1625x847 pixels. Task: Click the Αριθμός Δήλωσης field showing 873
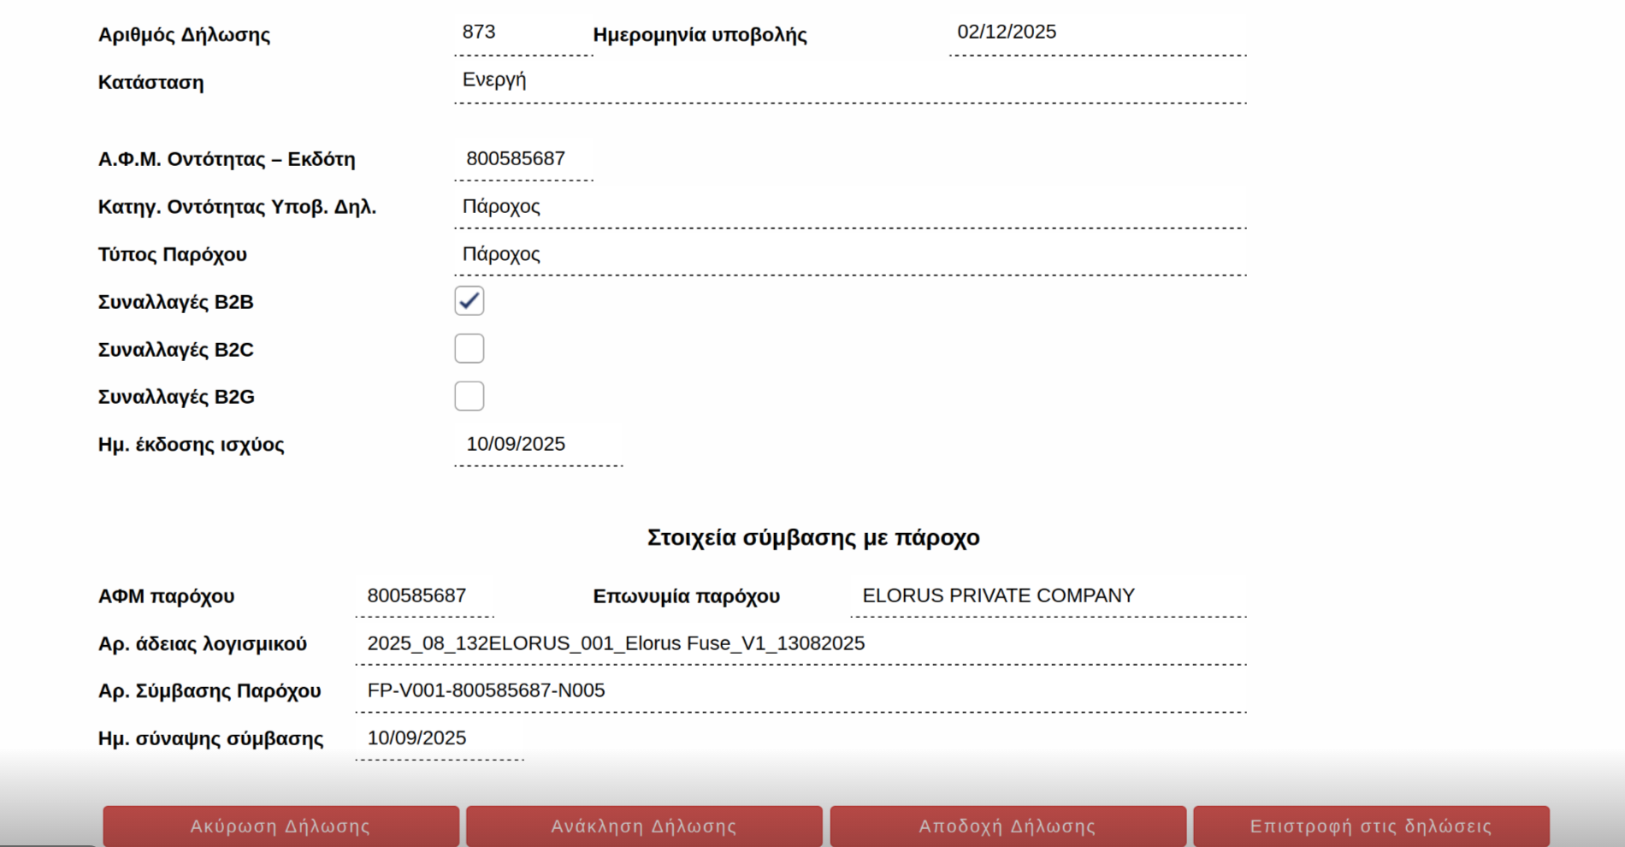click(523, 33)
